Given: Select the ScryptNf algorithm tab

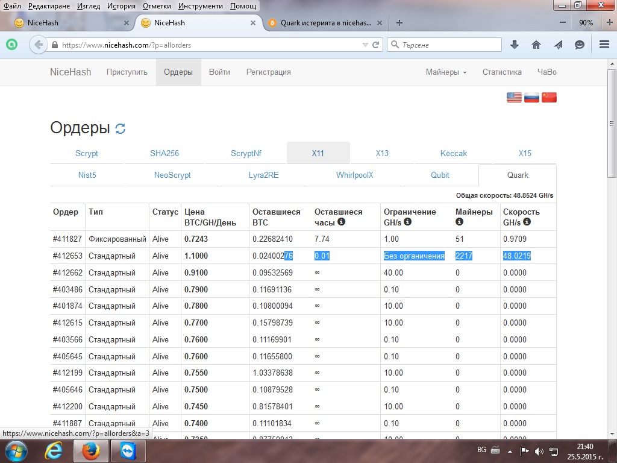Looking at the screenshot, I should (246, 153).
